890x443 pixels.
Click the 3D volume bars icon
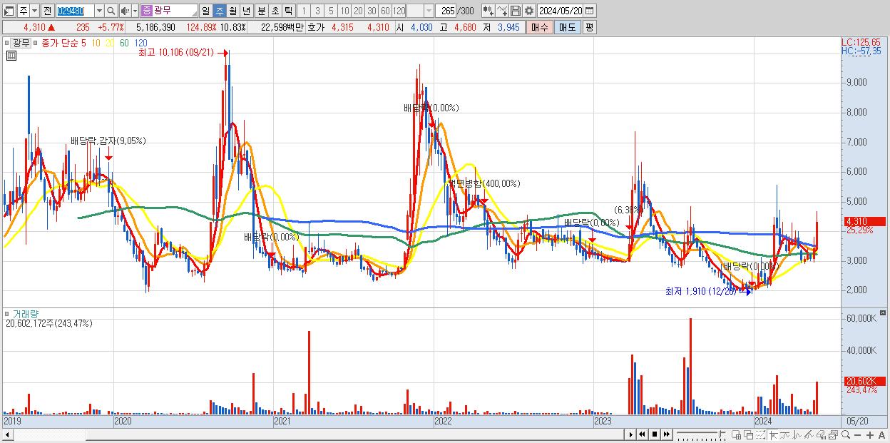click(x=821, y=434)
